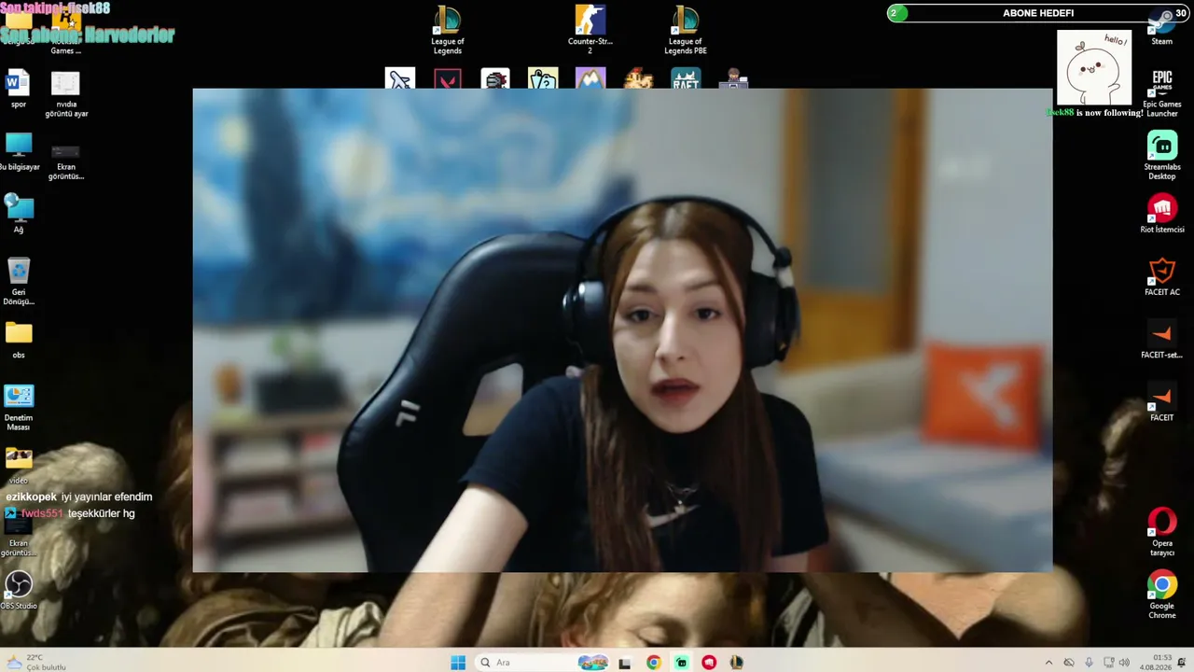Expand the hidden system tray icons chevron
The width and height of the screenshot is (1194, 672).
[x=1048, y=663]
